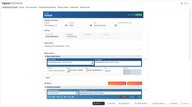Image resolution: width=192 pixels, height=107 pixels.
Task: Click the Zamknúť lock button
Action: pyautogui.click(x=185, y=103)
